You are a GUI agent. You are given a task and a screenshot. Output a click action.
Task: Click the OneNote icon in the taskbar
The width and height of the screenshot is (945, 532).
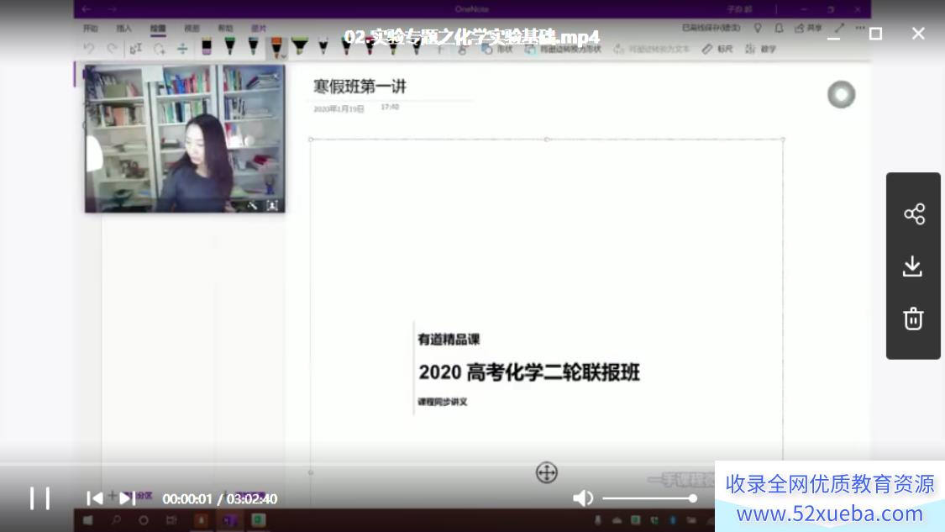[x=229, y=520]
